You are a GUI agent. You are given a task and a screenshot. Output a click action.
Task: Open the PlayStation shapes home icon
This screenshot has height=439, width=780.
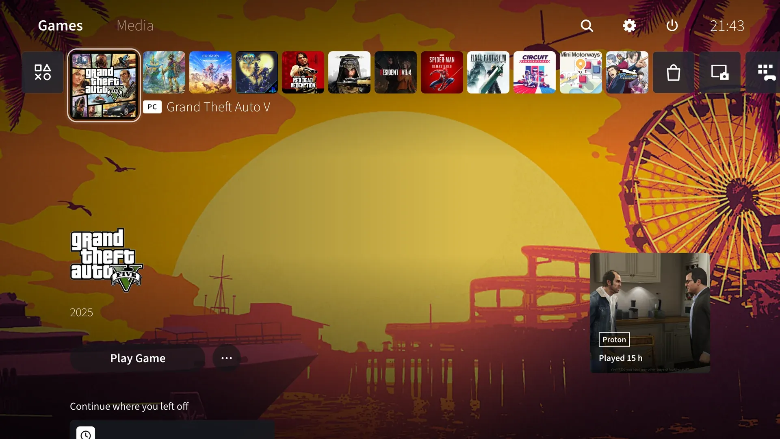coord(43,72)
